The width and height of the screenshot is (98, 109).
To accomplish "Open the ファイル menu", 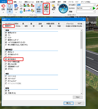I will click(4, 2).
